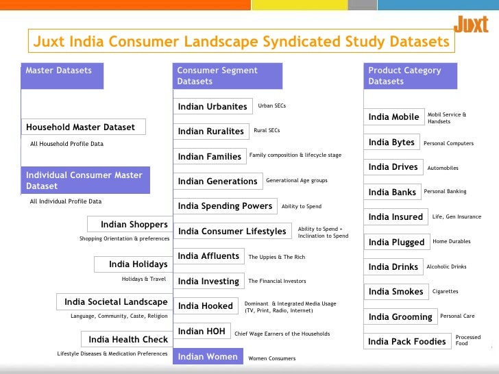Screen dimensions: 499x374
Task: Click the India Drinks box
Action: 393,267
